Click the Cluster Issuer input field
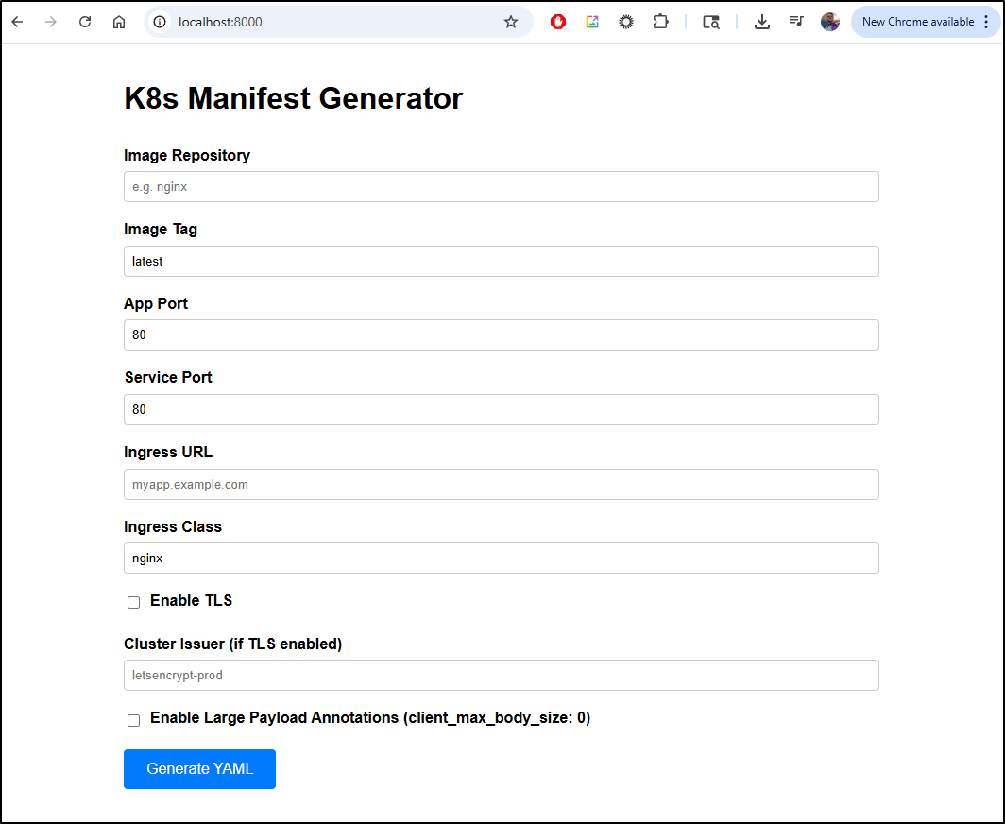The height and width of the screenshot is (824, 1005). (x=501, y=676)
